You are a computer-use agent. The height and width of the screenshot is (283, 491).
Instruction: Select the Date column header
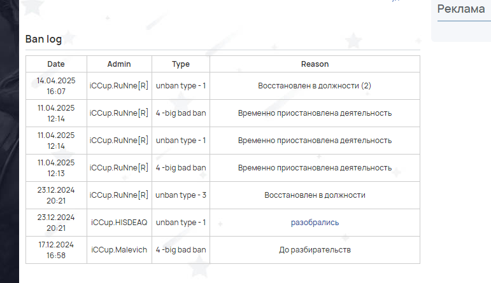coord(56,64)
